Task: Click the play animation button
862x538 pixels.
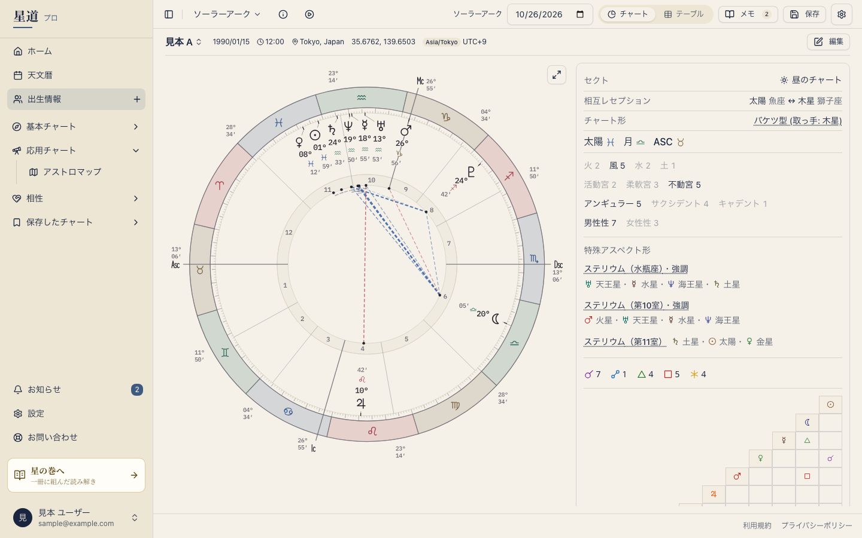Action: [x=309, y=14]
